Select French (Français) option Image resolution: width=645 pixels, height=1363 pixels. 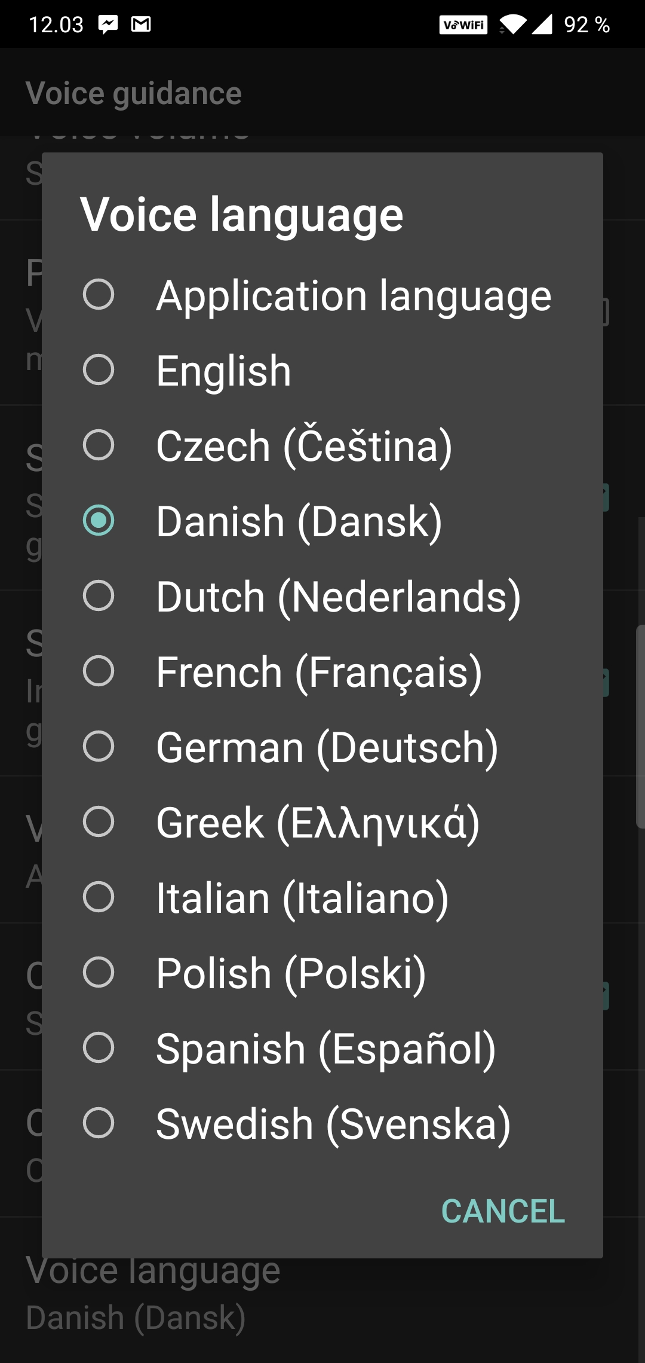tap(322, 671)
